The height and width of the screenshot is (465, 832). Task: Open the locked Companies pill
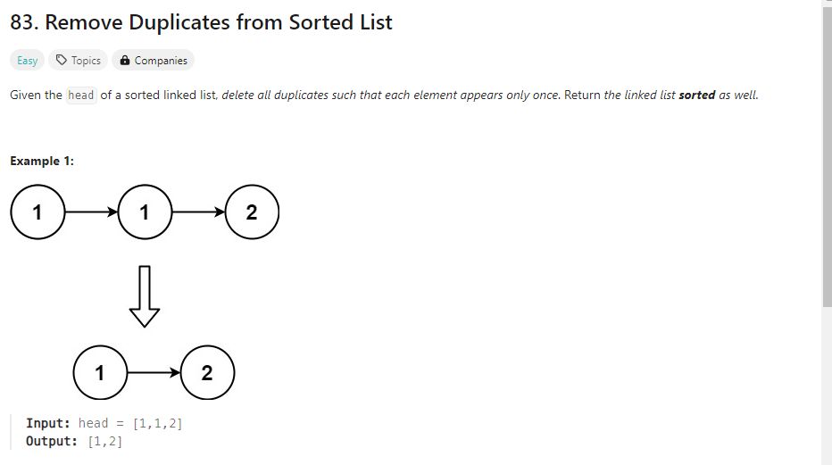point(153,60)
